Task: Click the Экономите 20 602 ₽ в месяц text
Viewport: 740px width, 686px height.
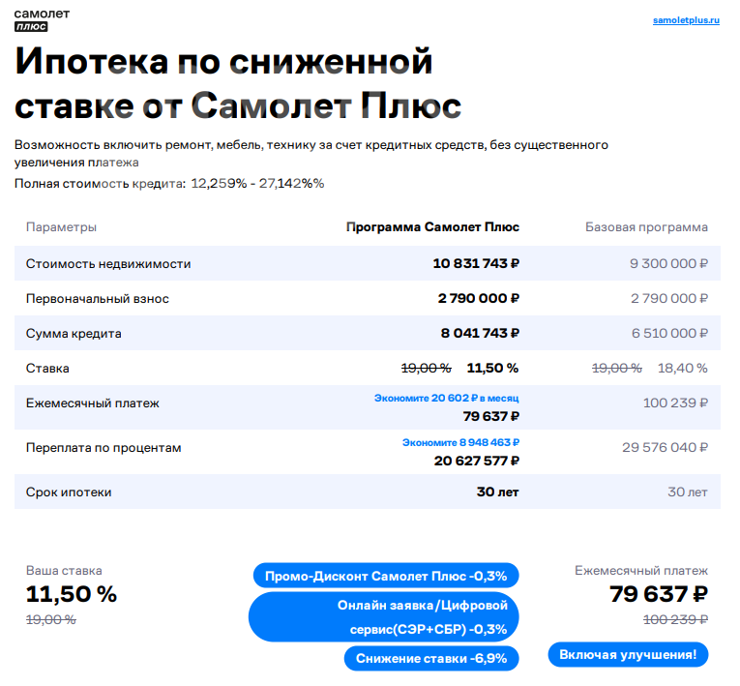Action: coord(447,398)
